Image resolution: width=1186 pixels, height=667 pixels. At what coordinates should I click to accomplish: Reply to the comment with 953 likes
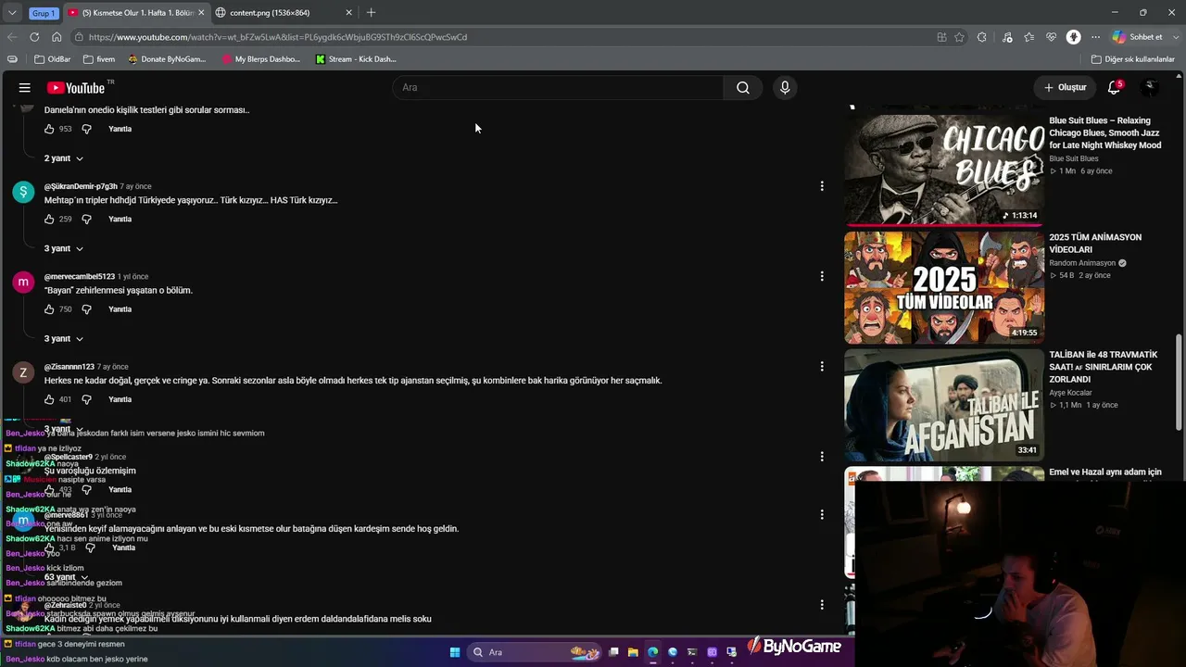[x=120, y=129]
